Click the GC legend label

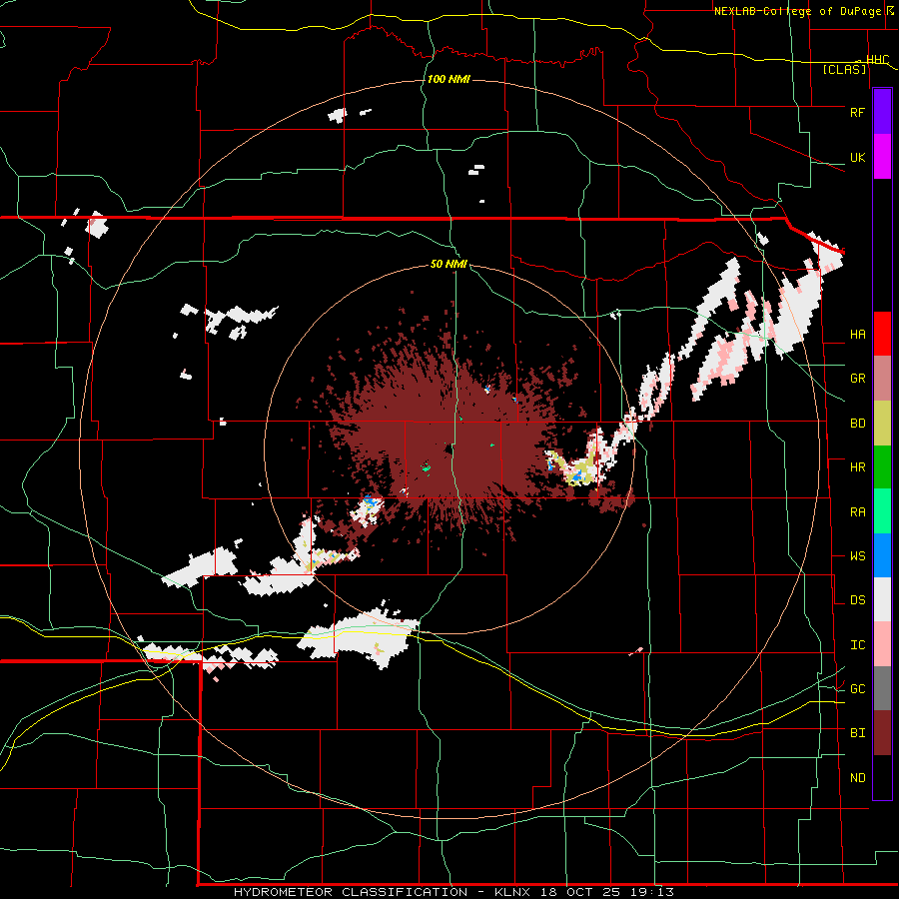pos(857,688)
